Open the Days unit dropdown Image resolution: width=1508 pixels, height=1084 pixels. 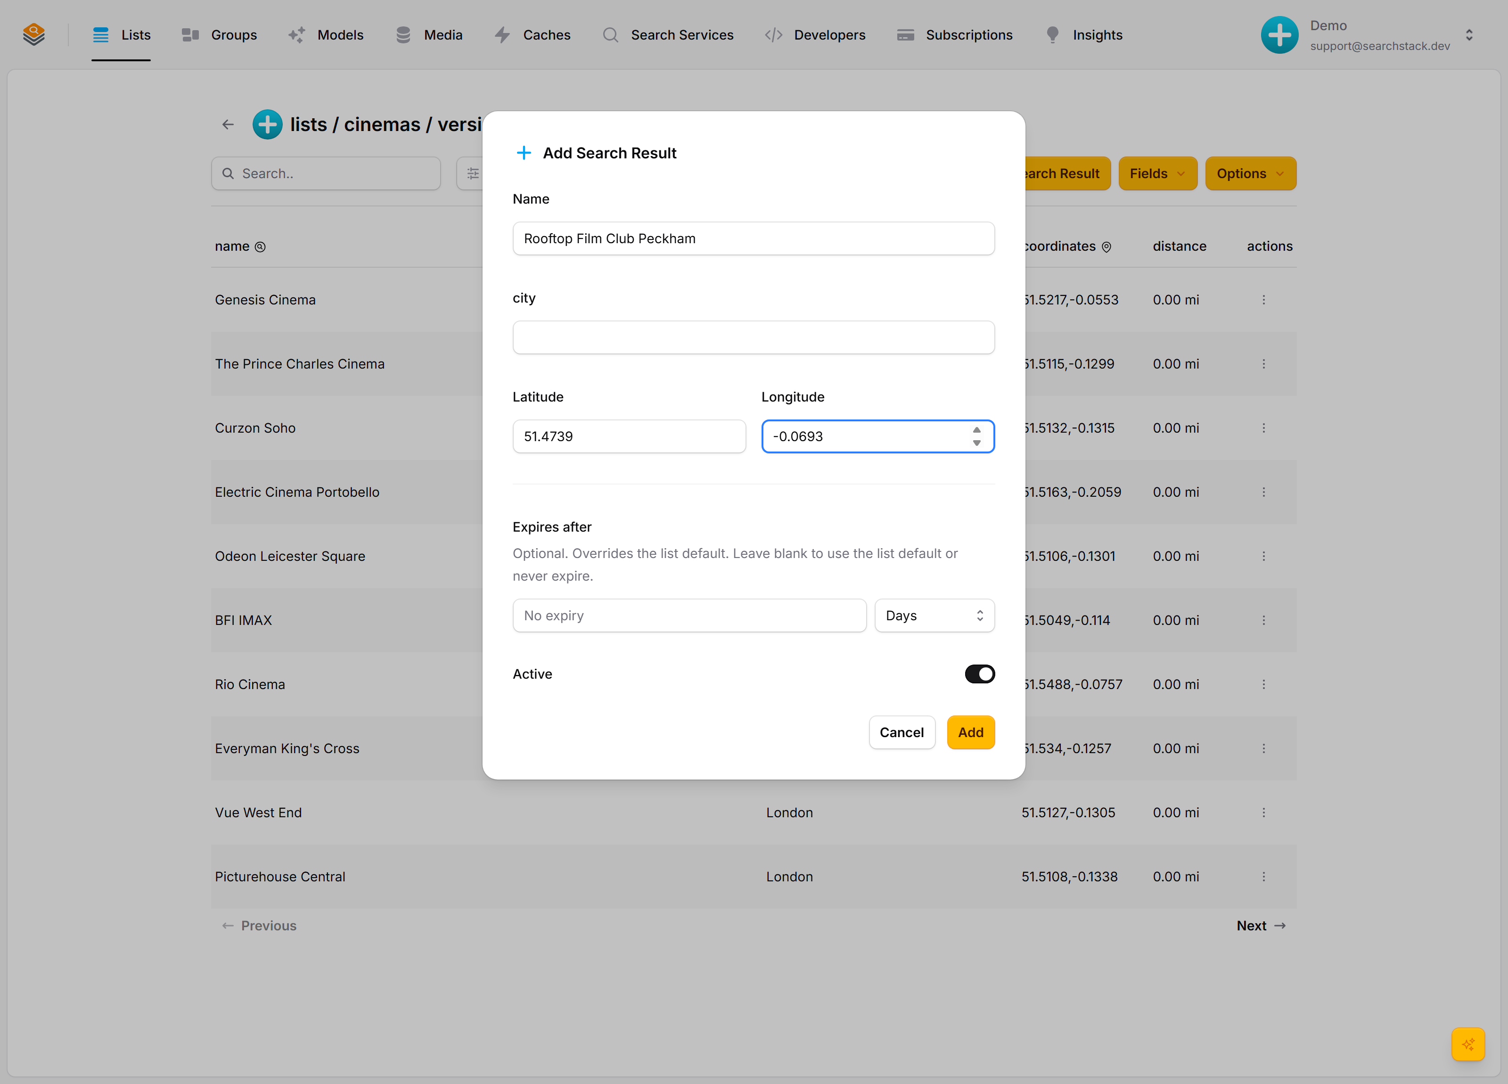pyautogui.click(x=934, y=616)
